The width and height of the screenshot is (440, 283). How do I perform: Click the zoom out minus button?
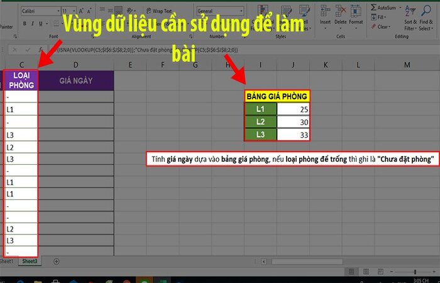click(391, 272)
